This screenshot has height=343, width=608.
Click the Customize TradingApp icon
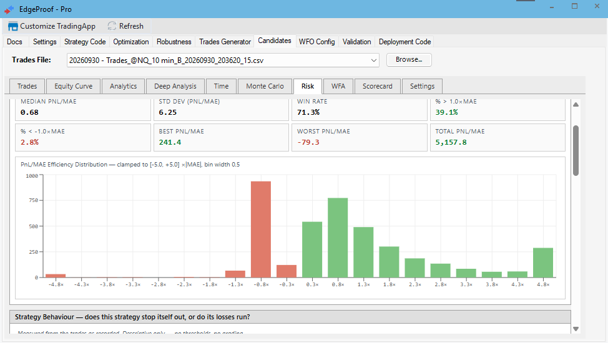12,26
